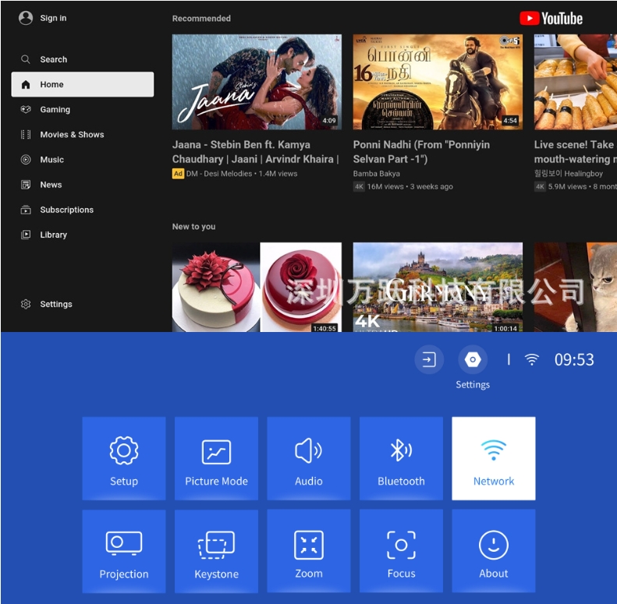Click the New to you section heading
Viewport: 617px width, 604px height.
coord(193,227)
